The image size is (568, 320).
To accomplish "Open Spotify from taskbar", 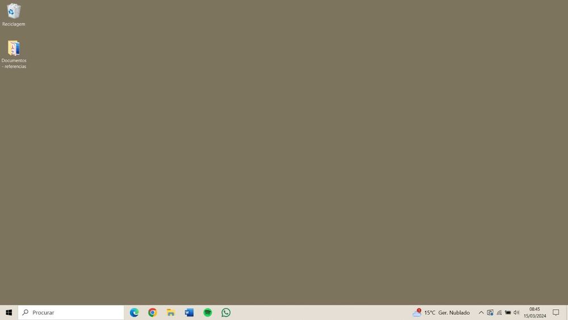I will coord(207,313).
